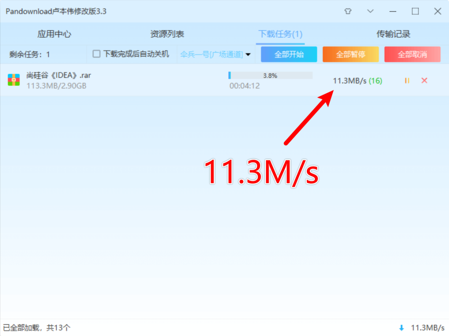
Task: Switch to 应用中心 tab
Action: 54,34
